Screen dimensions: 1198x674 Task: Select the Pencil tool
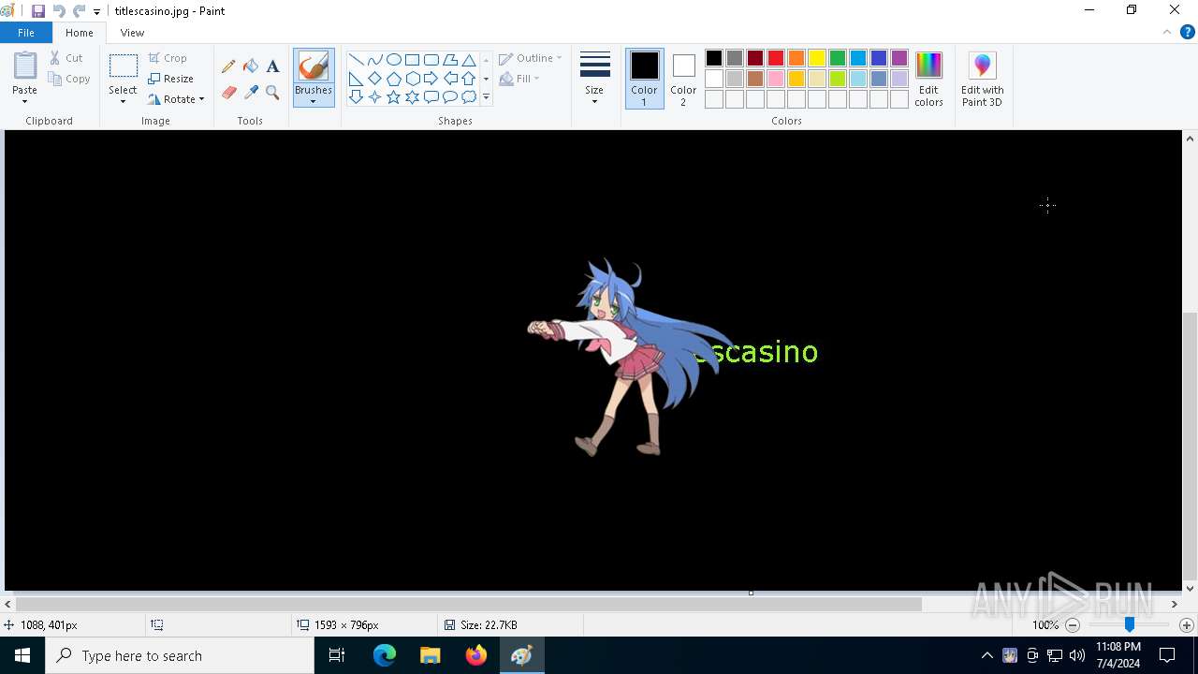coord(228,66)
